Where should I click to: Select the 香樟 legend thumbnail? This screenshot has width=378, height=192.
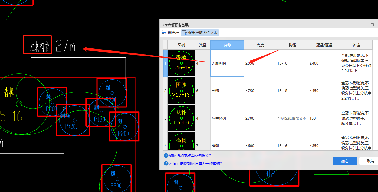click(181, 63)
